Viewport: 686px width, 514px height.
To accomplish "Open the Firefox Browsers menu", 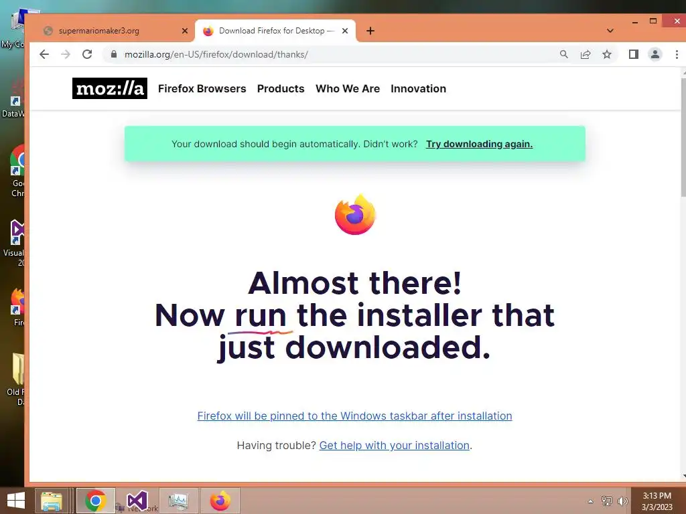I will point(202,89).
